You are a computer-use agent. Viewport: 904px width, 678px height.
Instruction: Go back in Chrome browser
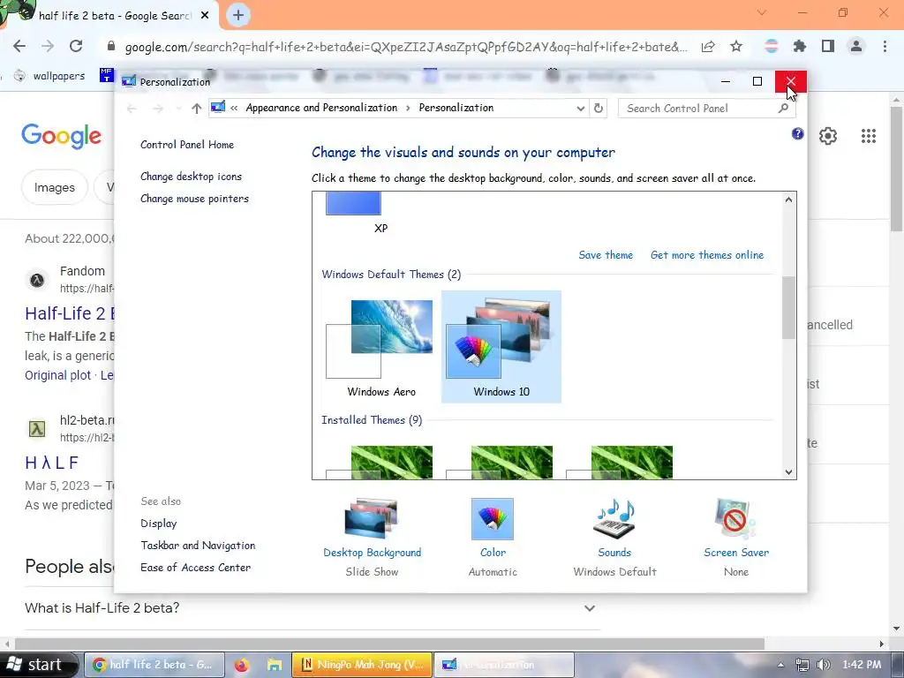pyautogui.click(x=19, y=46)
